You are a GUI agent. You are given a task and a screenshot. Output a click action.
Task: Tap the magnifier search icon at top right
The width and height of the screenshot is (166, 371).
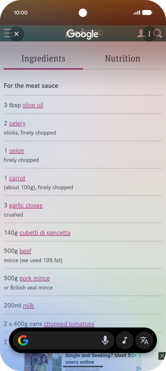coord(158,34)
